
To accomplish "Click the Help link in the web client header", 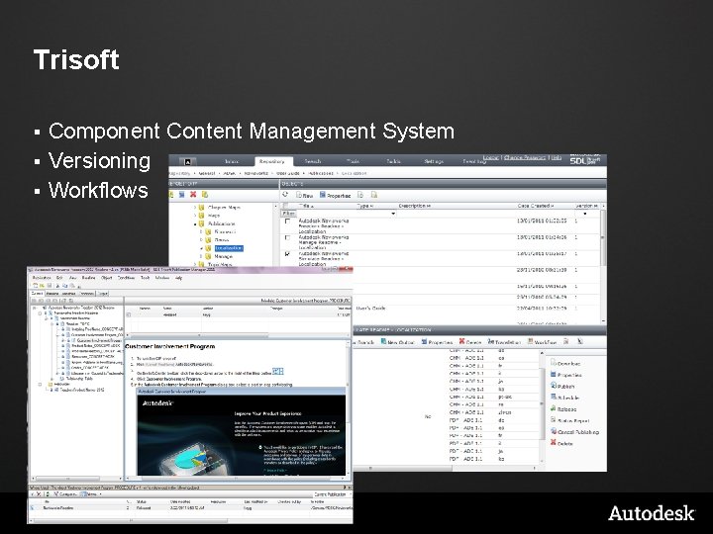I will tap(557, 157).
